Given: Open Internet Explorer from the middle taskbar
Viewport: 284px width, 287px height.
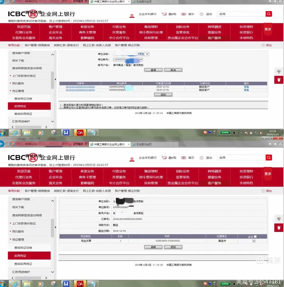Looking at the screenshot, I should (x=14, y=133).
